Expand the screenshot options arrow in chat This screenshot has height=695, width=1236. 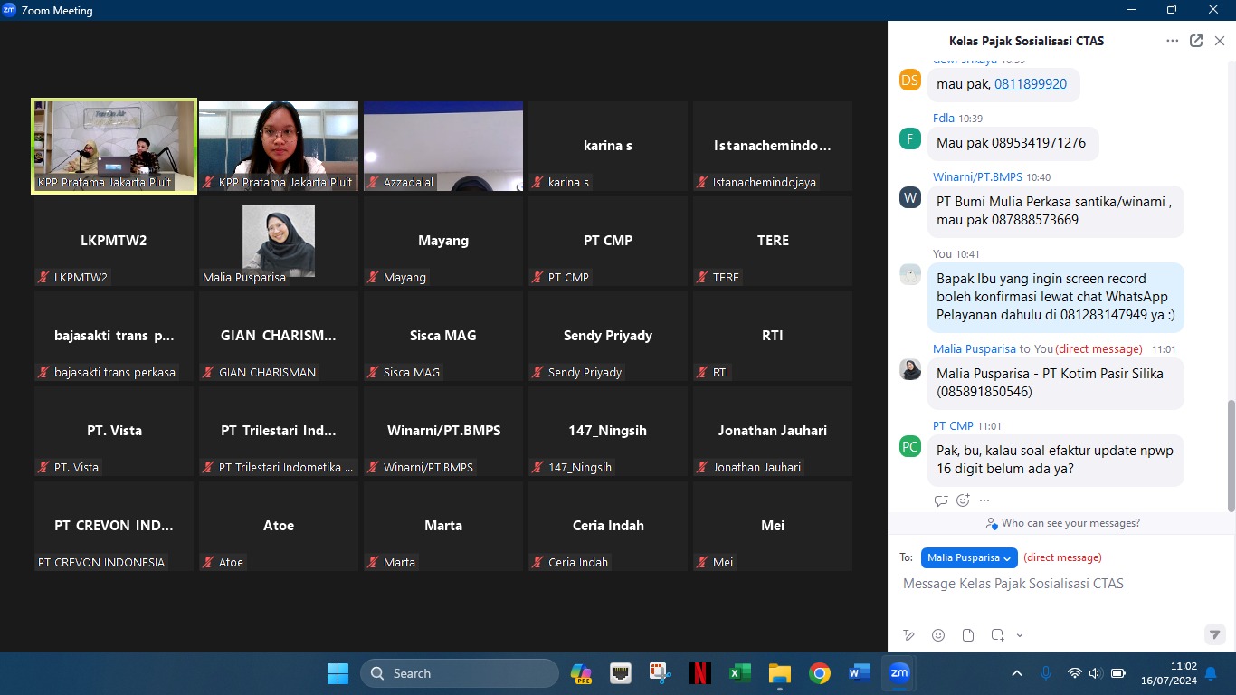point(1020,635)
